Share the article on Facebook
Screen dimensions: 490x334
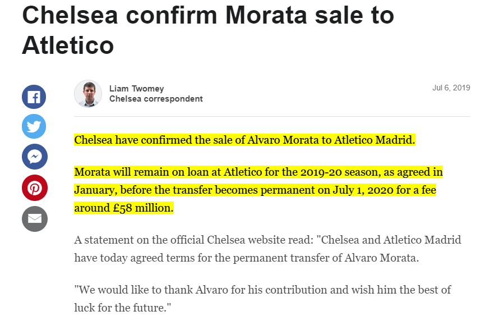(34, 96)
